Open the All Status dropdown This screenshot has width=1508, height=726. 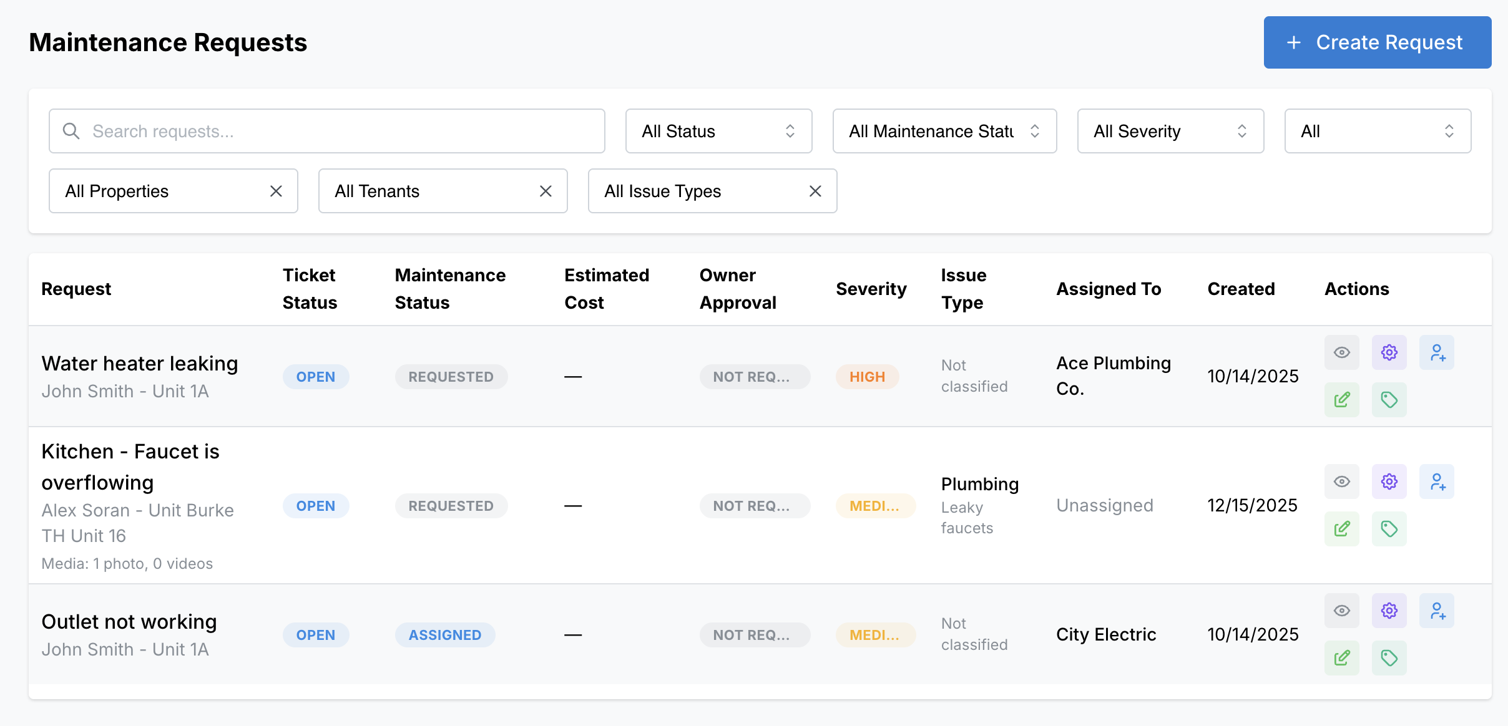coord(718,131)
